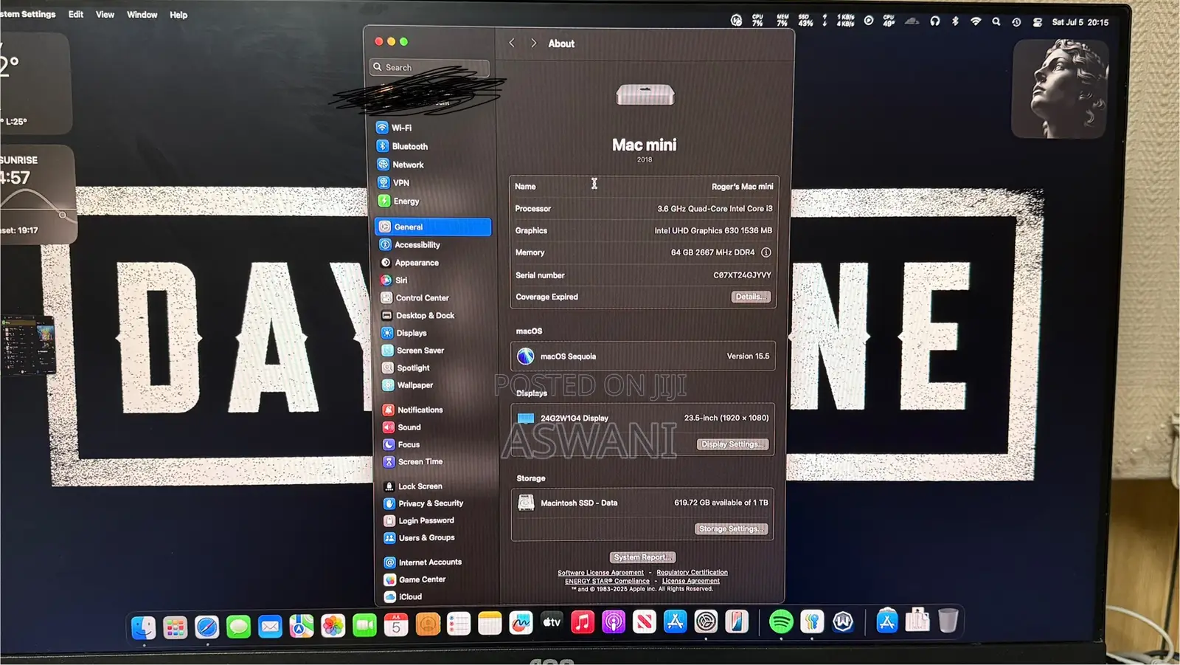Launch Music from the Dock
1180x665 pixels.
pyautogui.click(x=583, y=622)
